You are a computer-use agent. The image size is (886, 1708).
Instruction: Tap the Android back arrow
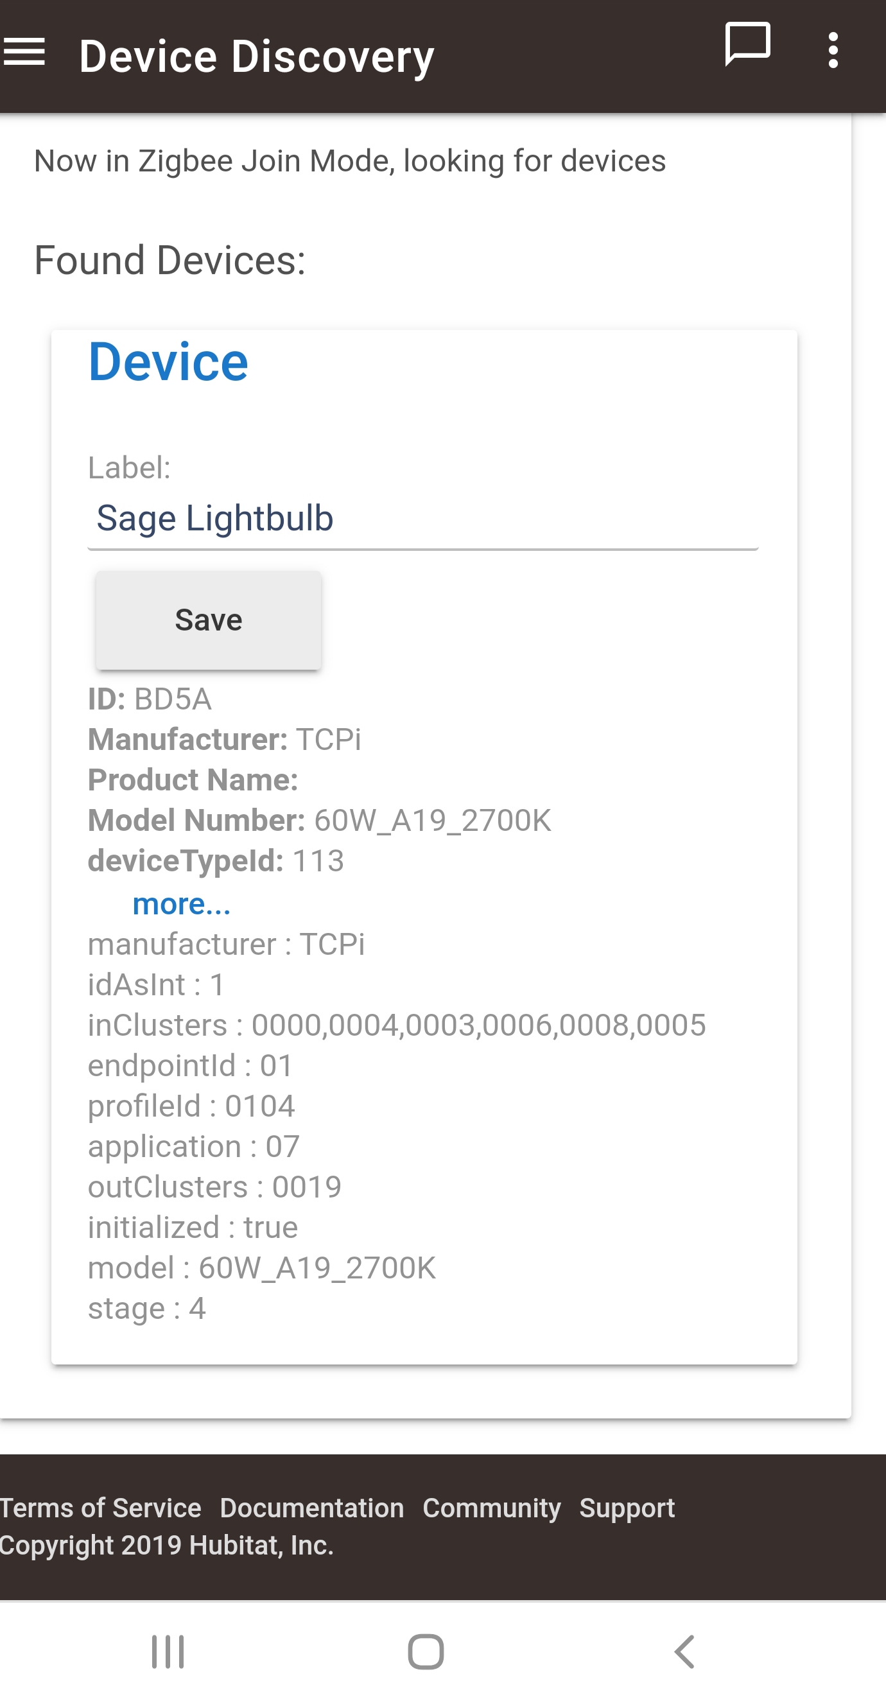point(684,1651)
